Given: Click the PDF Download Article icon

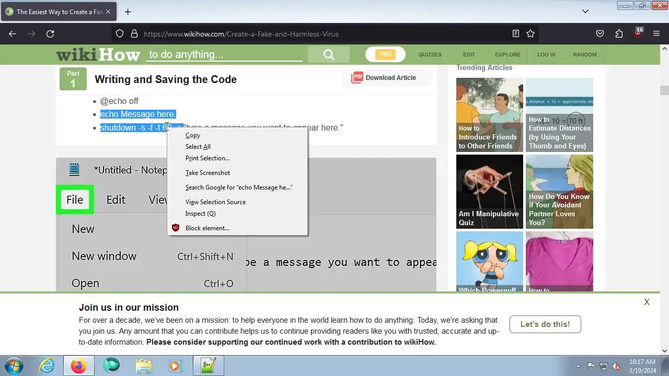Looking at the screenshot, I should tap(357, 78).
